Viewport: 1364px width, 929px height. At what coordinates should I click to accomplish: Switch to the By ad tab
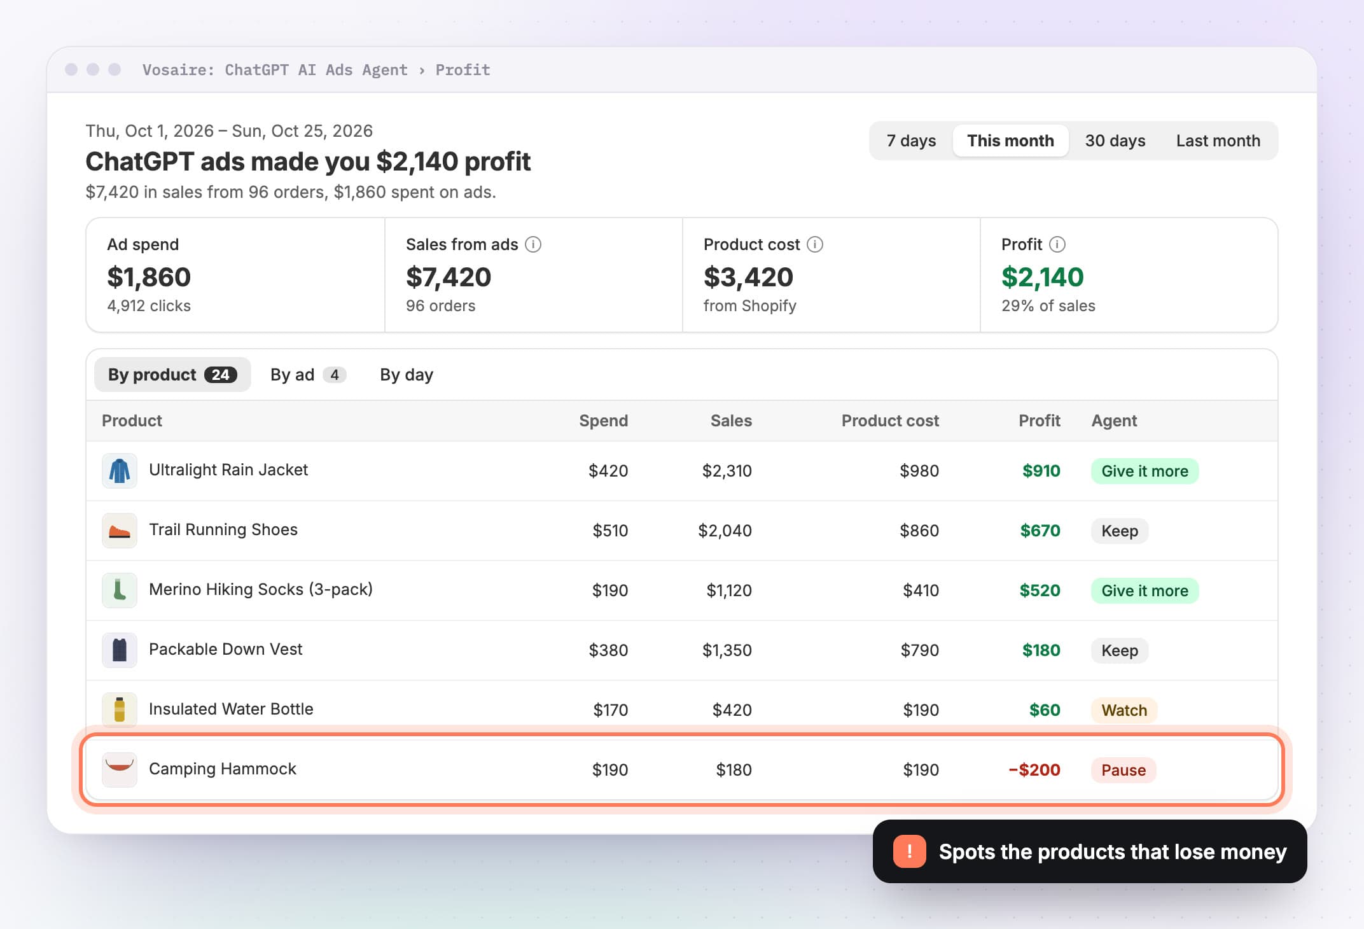[x=308, y=375]
